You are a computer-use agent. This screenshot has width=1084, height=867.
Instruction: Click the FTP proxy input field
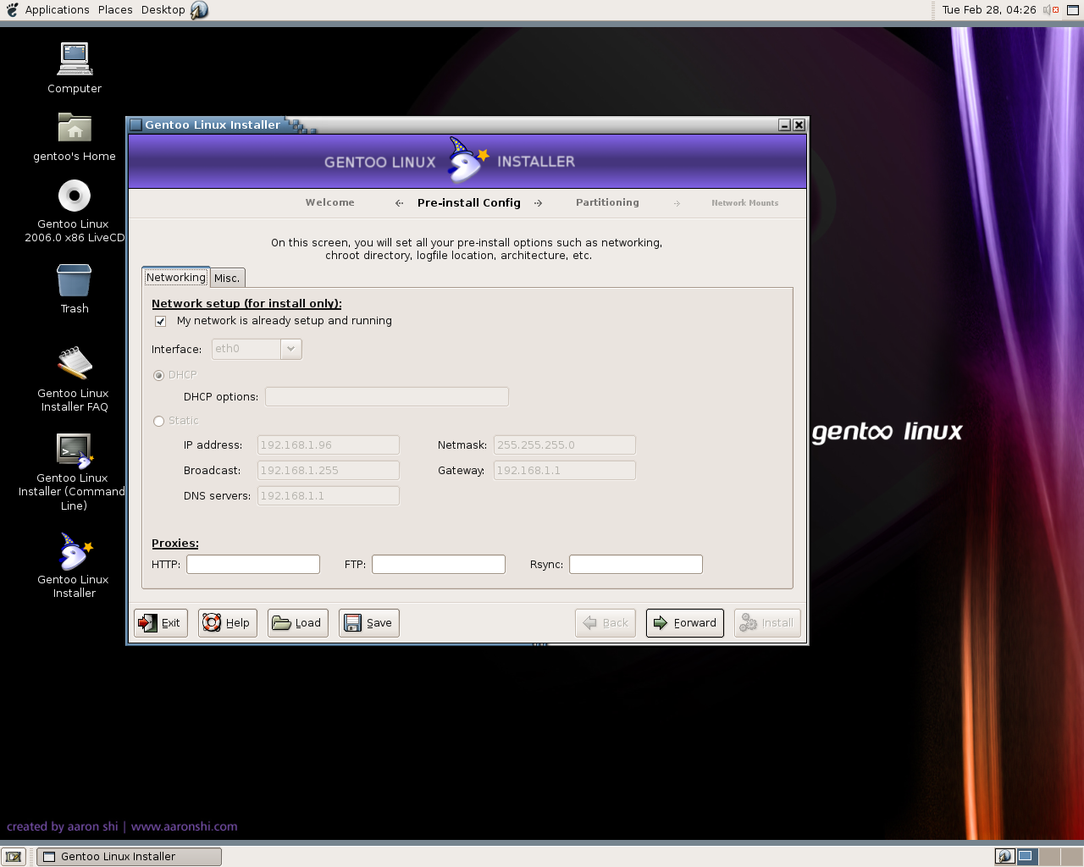(x=439, y=565)
